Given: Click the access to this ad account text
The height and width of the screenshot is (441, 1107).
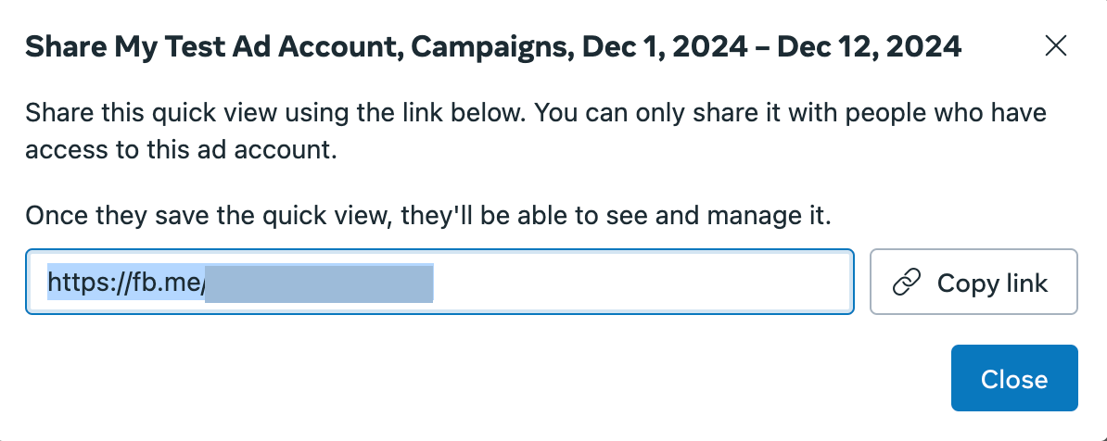Looking at the screenshot, I should coord(180,151).
